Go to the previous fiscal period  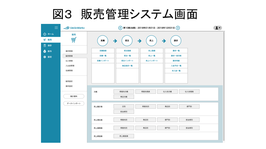pos(120,28)
